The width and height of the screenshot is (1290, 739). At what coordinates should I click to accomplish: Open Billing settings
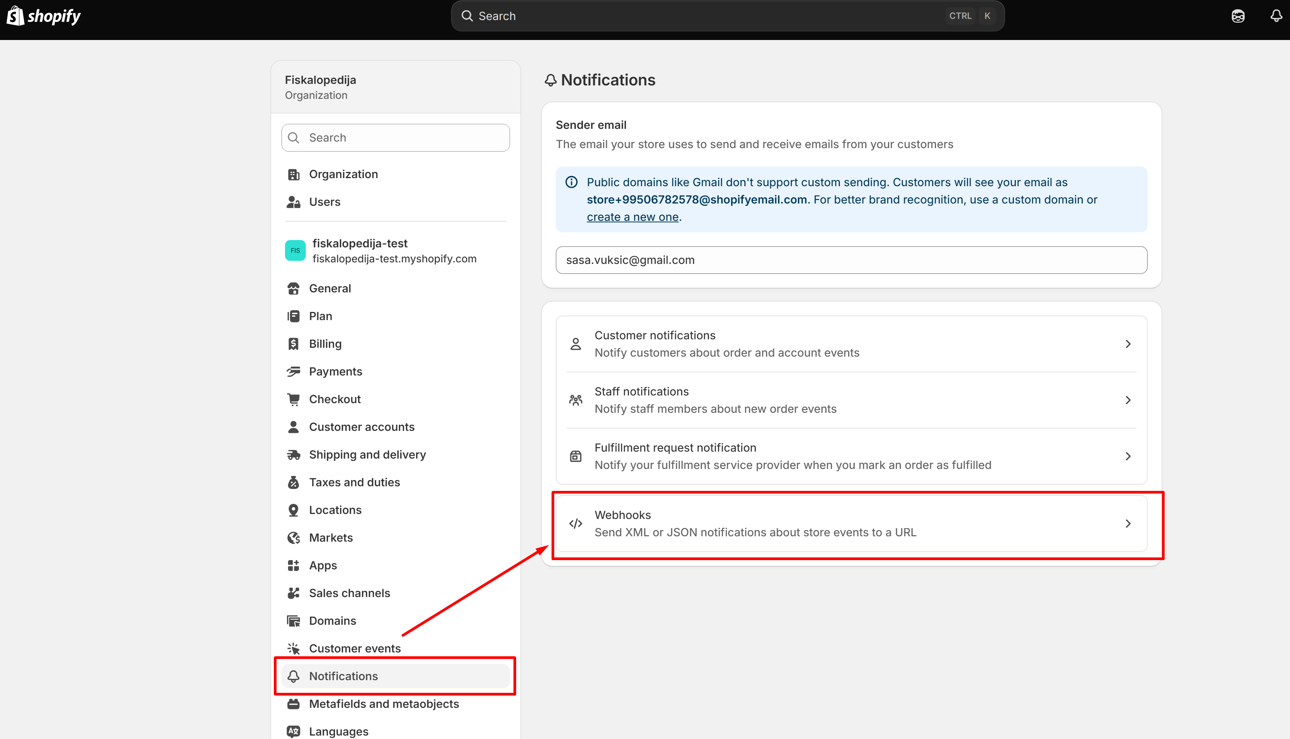[395, 344]
